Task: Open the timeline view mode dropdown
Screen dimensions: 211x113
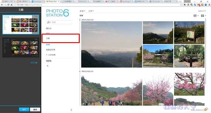Action: click(196, 16)
